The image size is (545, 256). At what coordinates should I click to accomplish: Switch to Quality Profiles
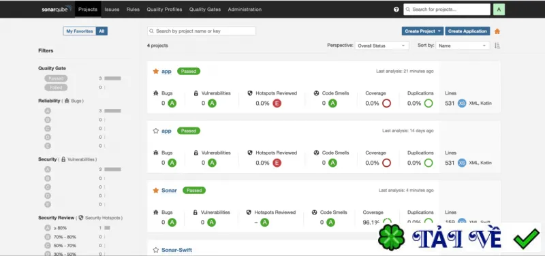tap(164, 10)
